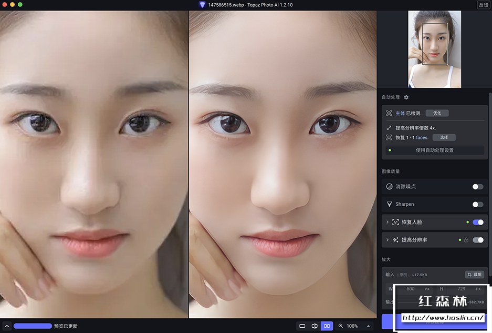Toggle the 消除噪点 switch
This screenshot has height=333, width=492.
478,186
